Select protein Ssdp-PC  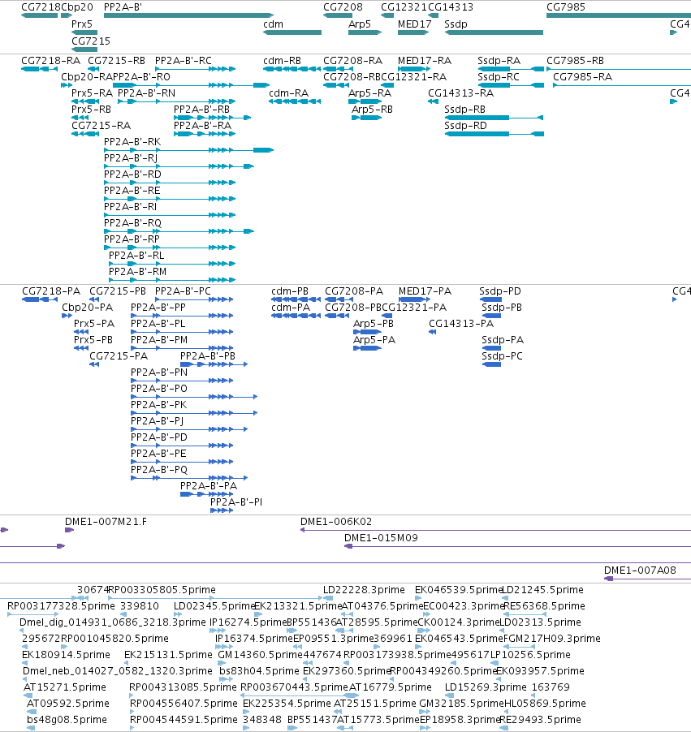pos(503,356)
